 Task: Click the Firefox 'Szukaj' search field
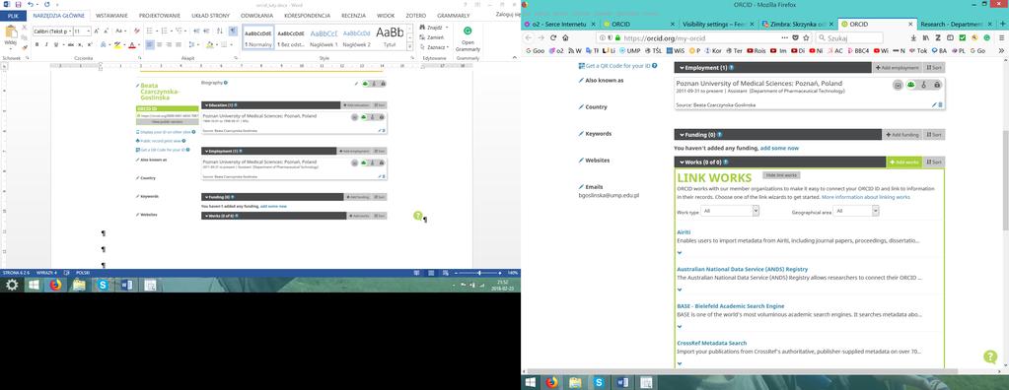[x=849, y=37]
